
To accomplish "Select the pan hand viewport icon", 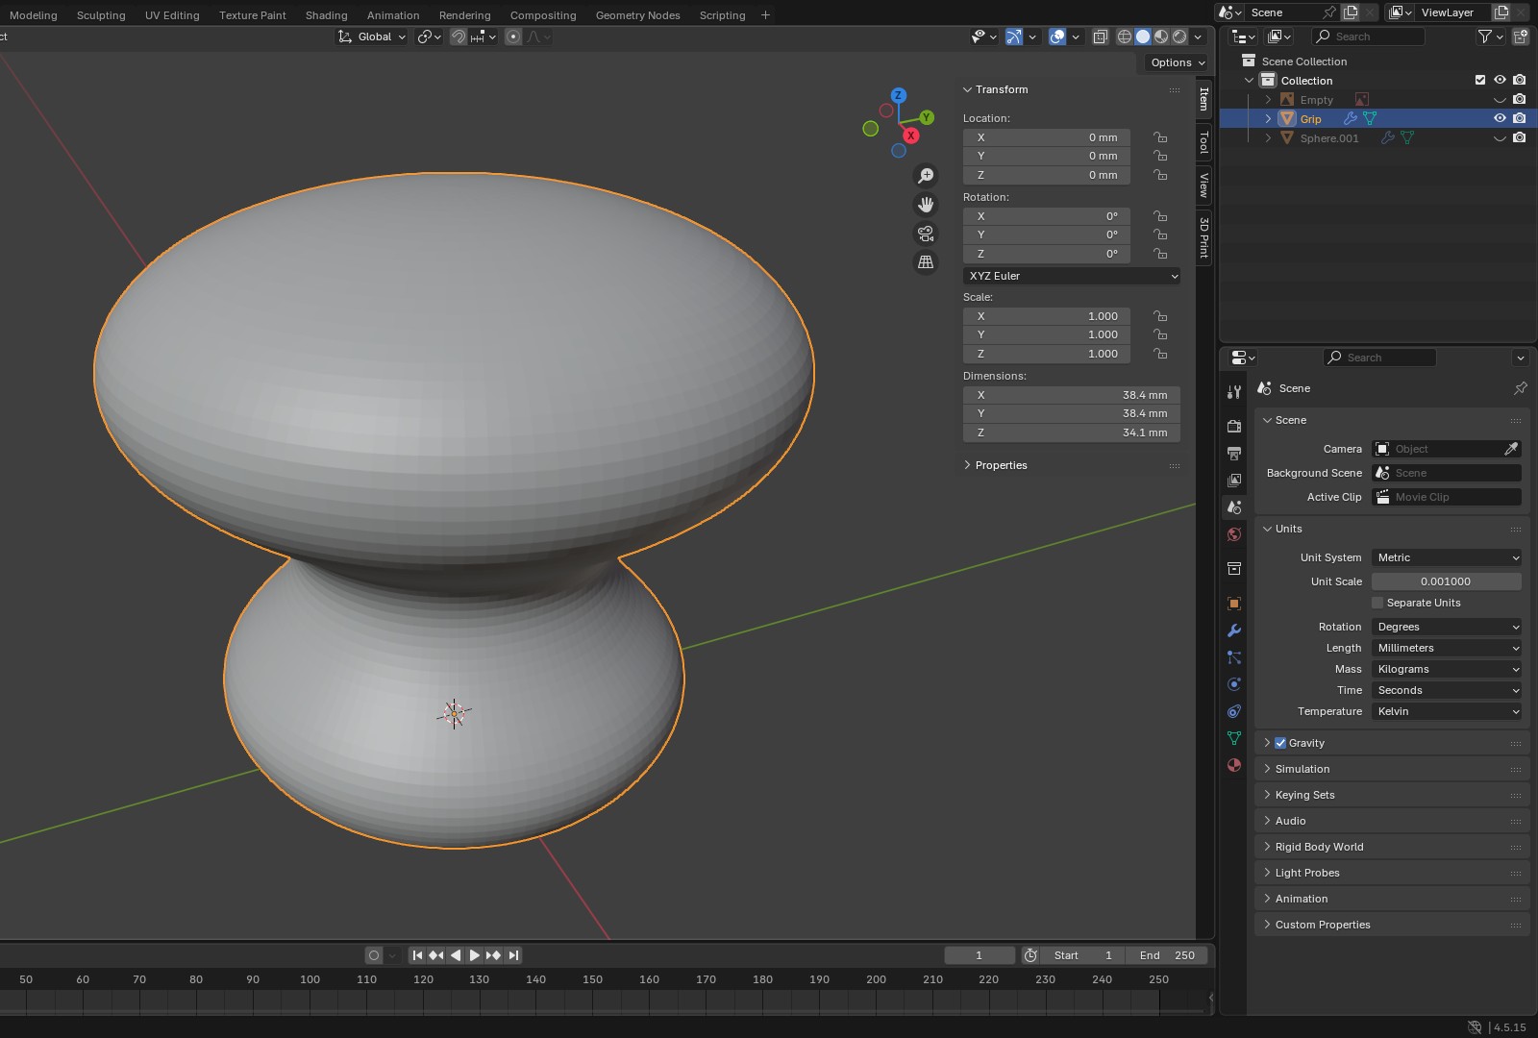I will (x=926, y=205).
